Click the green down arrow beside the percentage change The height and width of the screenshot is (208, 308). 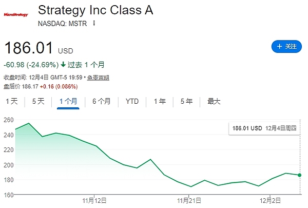pyautogui.click(x=63, y=65)
